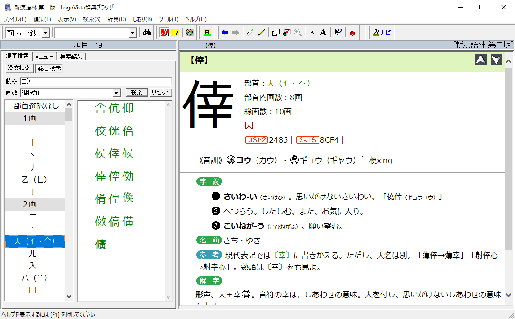
Task: Jump to previous entry with up triangle
Action: [481, 60]
